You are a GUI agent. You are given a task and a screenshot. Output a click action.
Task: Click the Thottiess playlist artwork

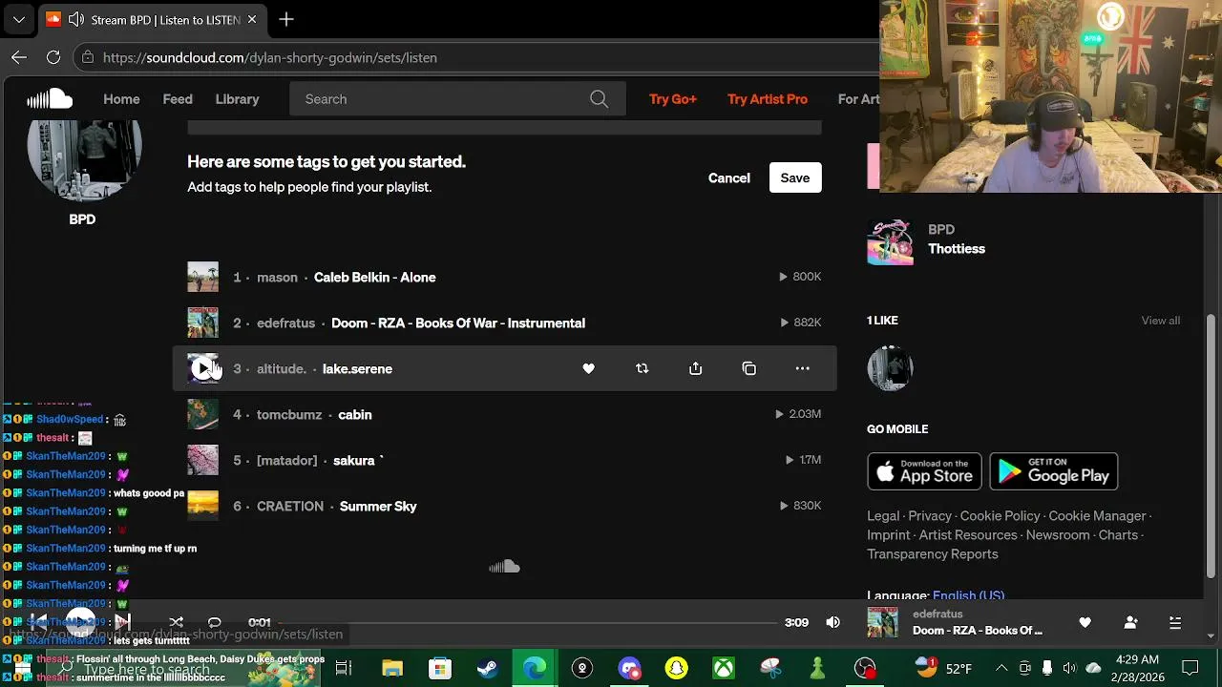click(x=890, y=241)
